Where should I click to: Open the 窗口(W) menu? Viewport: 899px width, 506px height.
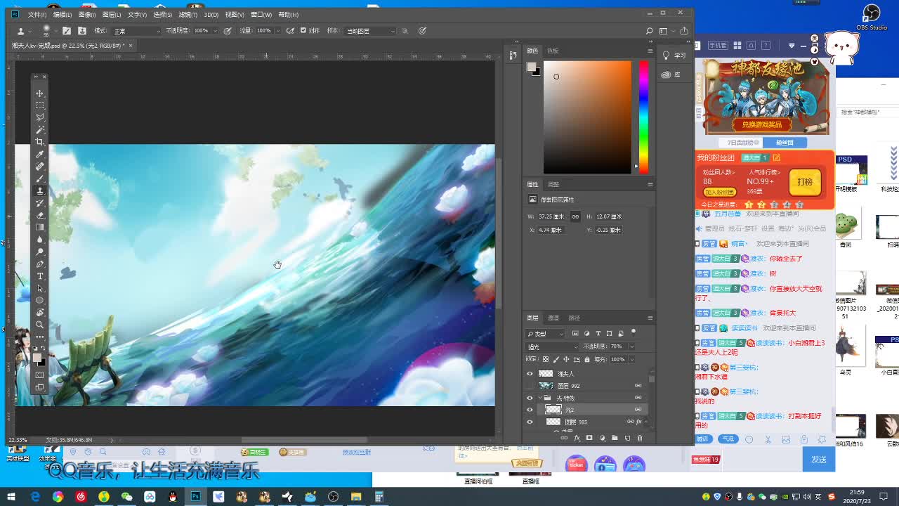point(261,15)
